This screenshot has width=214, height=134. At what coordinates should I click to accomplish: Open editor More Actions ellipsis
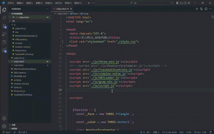click(x=210, y=9)
